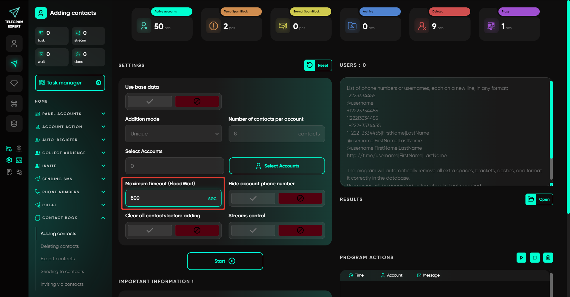Go to Export contacts page
This screenshot has width=570, height=297.
(58, 259)
